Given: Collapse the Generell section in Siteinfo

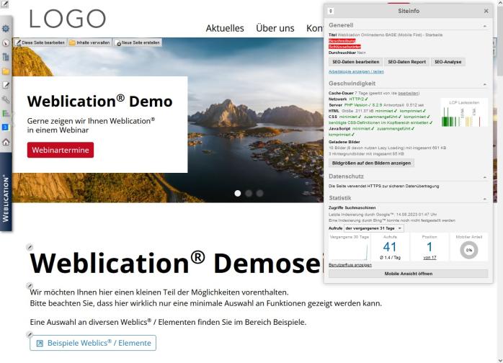Looking at the screenshot, I should pyautogui.click(x=485, y=26).
